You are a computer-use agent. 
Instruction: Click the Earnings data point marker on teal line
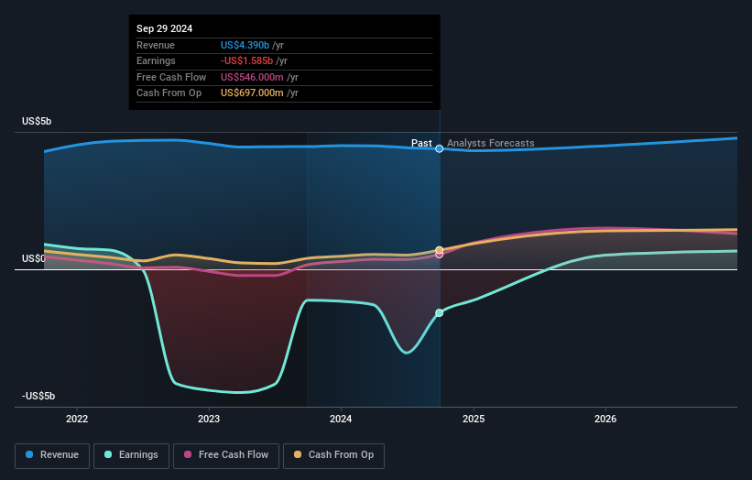coord(440,312)
